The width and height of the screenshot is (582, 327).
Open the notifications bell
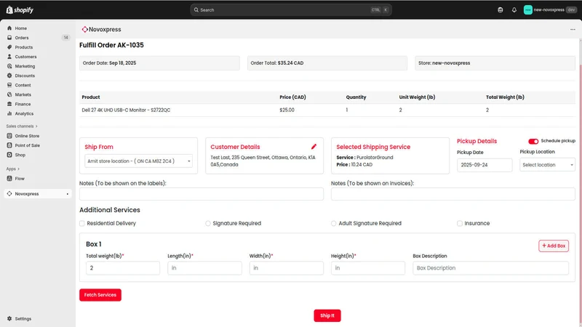pyautogui.click(x=514, y=10)
